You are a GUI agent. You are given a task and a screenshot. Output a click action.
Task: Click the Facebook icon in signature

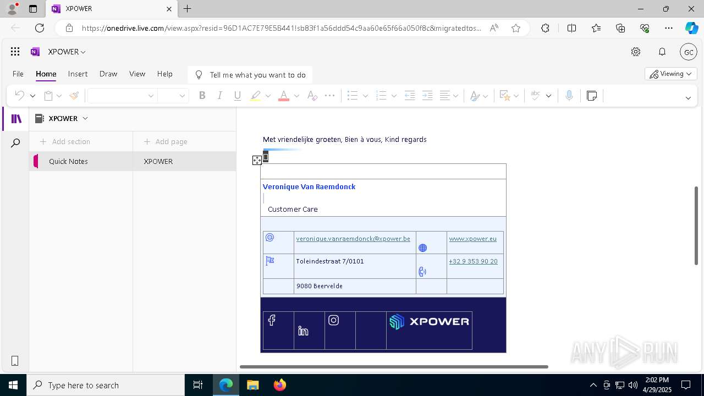coord(272,320)
